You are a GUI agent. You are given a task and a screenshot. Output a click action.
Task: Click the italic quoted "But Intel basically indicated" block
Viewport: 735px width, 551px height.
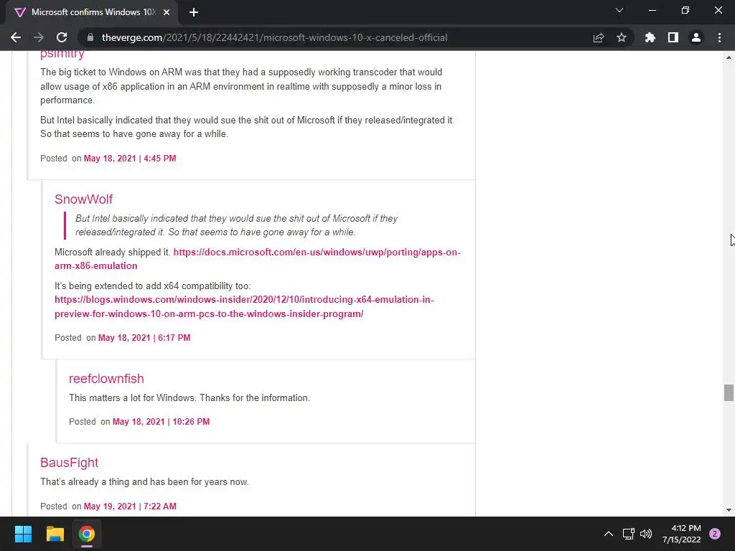tap(236, 225)
